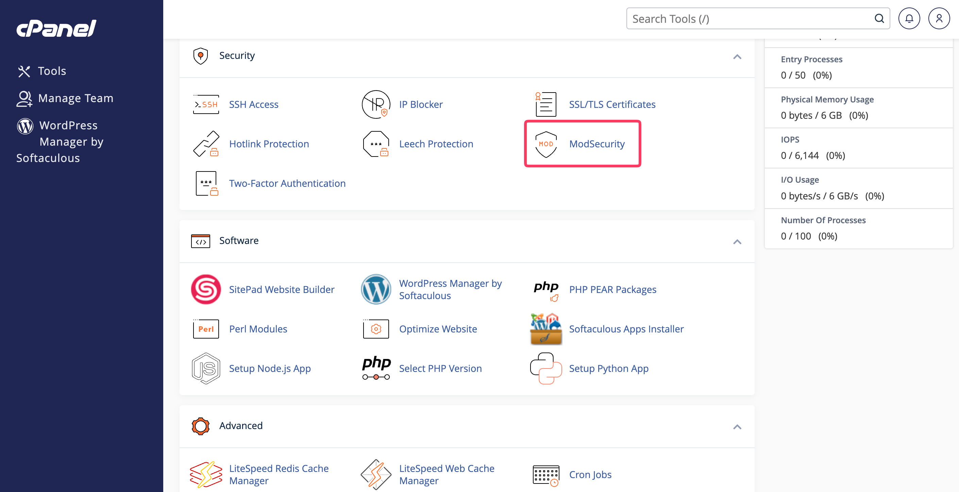Click the Perl Modules icon
Image resolution: width=959 pixels, height=492 pixels.
pyautogui.click(x=206, y=329)
